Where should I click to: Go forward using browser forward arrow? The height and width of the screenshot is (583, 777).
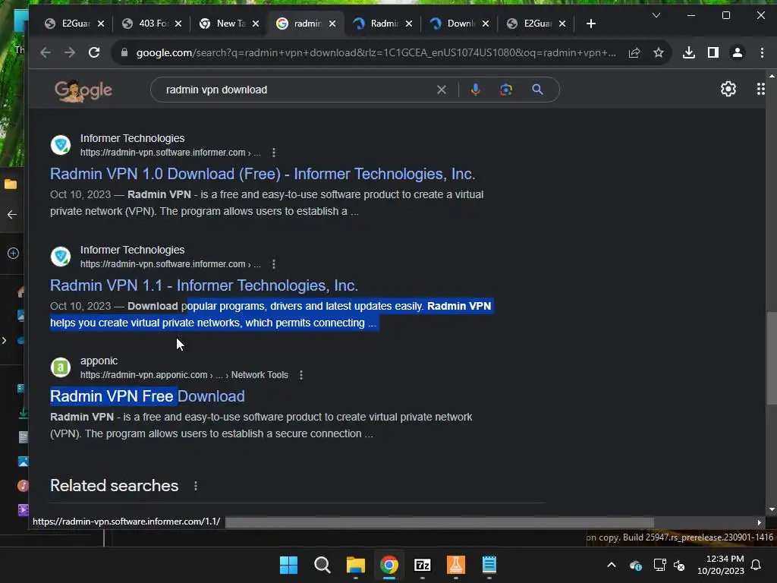[x=70, y=52]
